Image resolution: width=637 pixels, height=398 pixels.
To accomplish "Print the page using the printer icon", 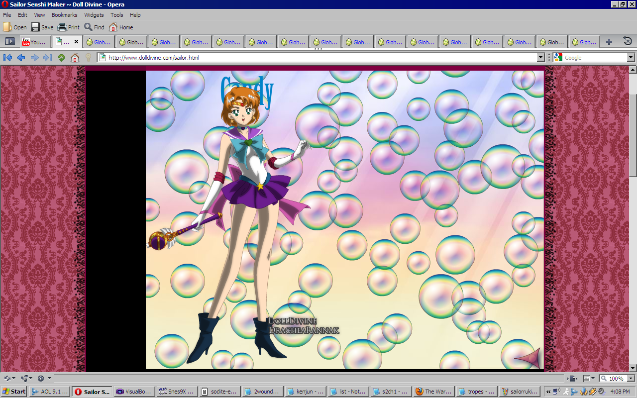I will pos(62,27).
